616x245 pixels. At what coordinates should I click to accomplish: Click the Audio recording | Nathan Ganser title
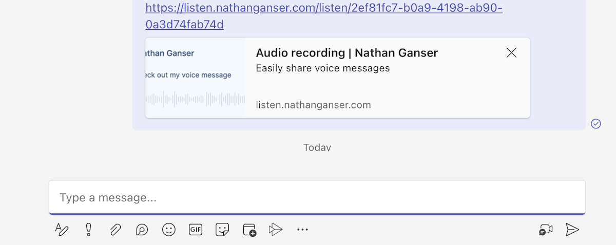(346, 53)
